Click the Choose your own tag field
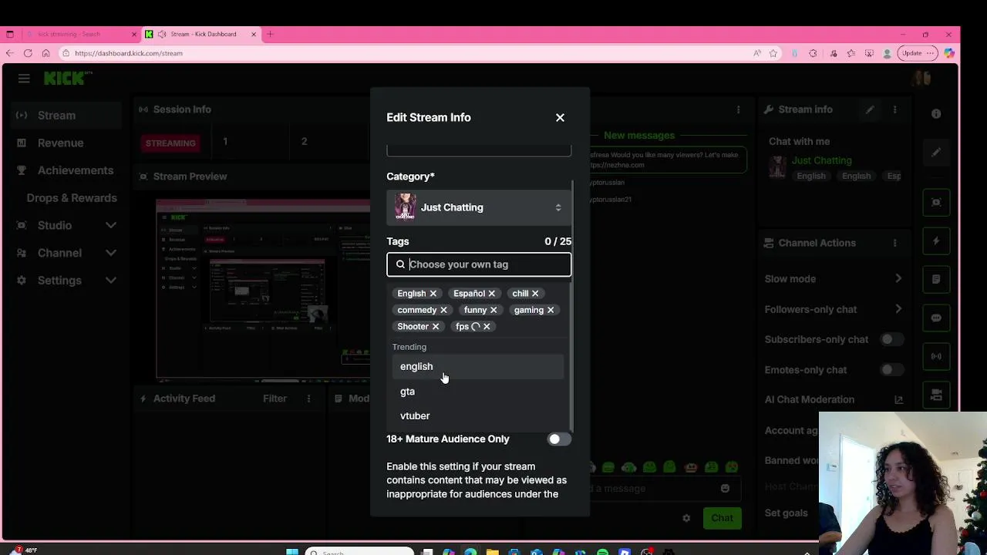The height and width of the screenshot is (555, 987). 479,264
